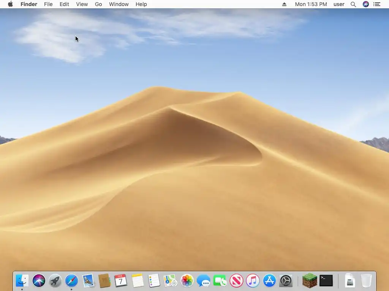Open the Calendar app in Dock

tap(121, 281)
